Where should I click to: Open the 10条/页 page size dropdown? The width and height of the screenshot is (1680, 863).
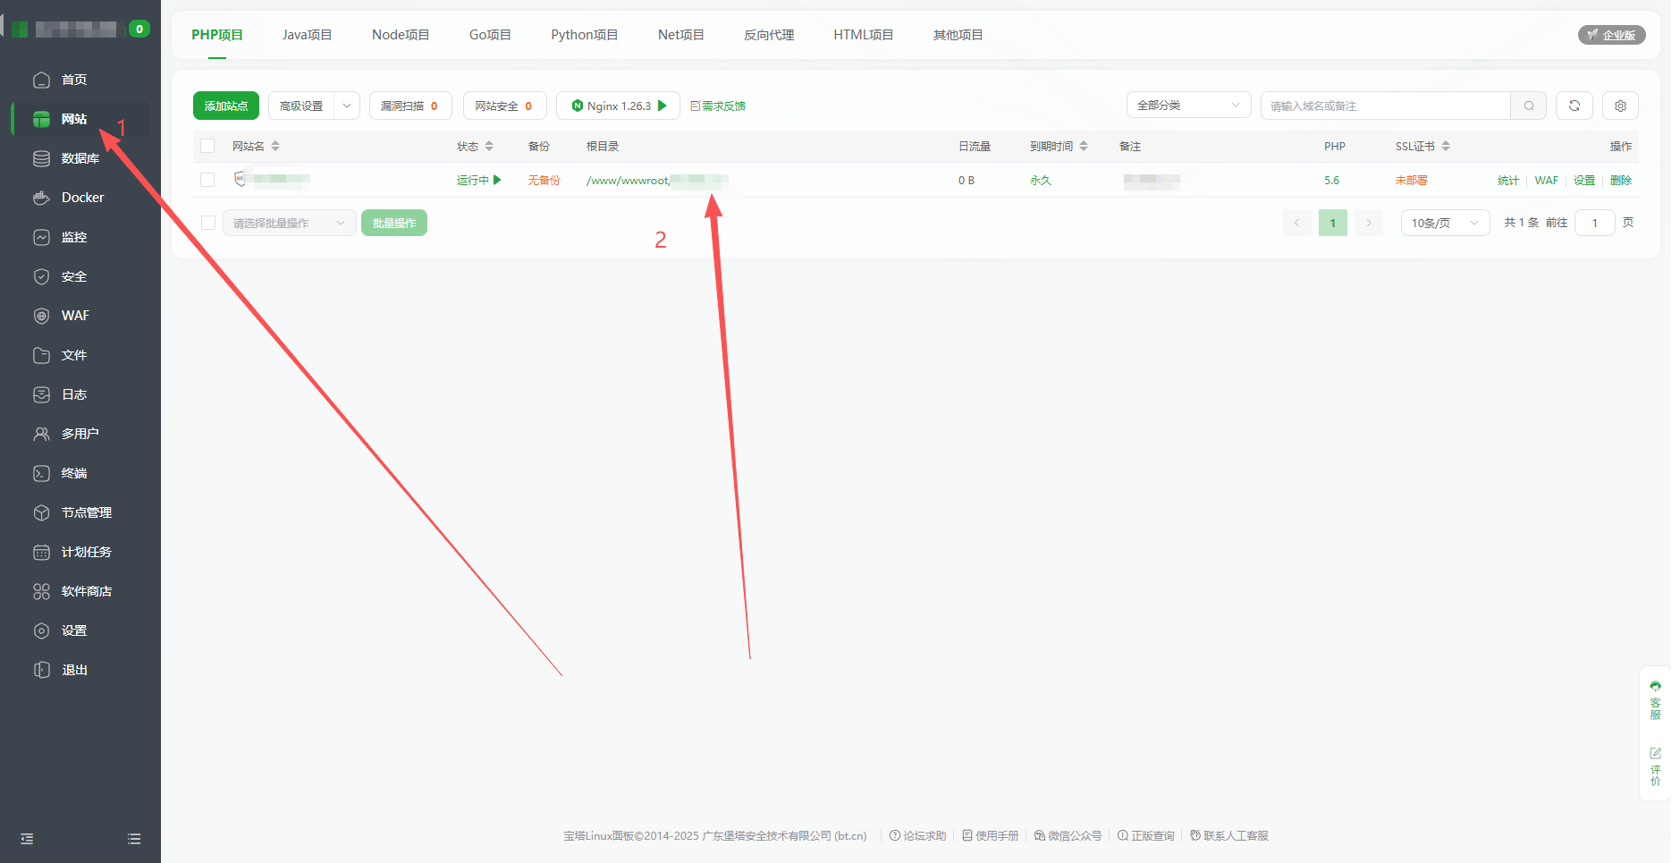(x=1444, y=223)
